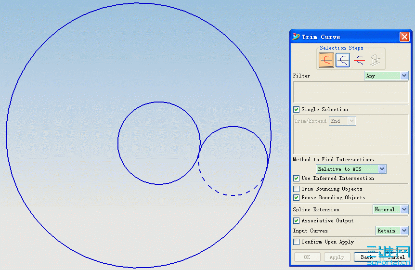Image resolution: width=415 pixels, height=270 pixels.
Task: Toggle the Associative Output checkbox
Action: (x=297, y=220)
